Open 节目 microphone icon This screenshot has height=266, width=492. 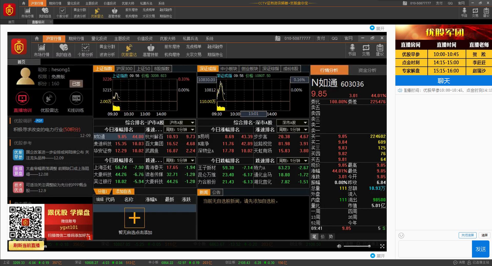[464, 12]
